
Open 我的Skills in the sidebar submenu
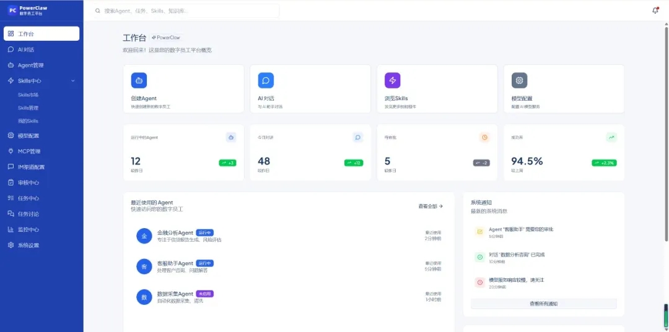click(28, 121)
